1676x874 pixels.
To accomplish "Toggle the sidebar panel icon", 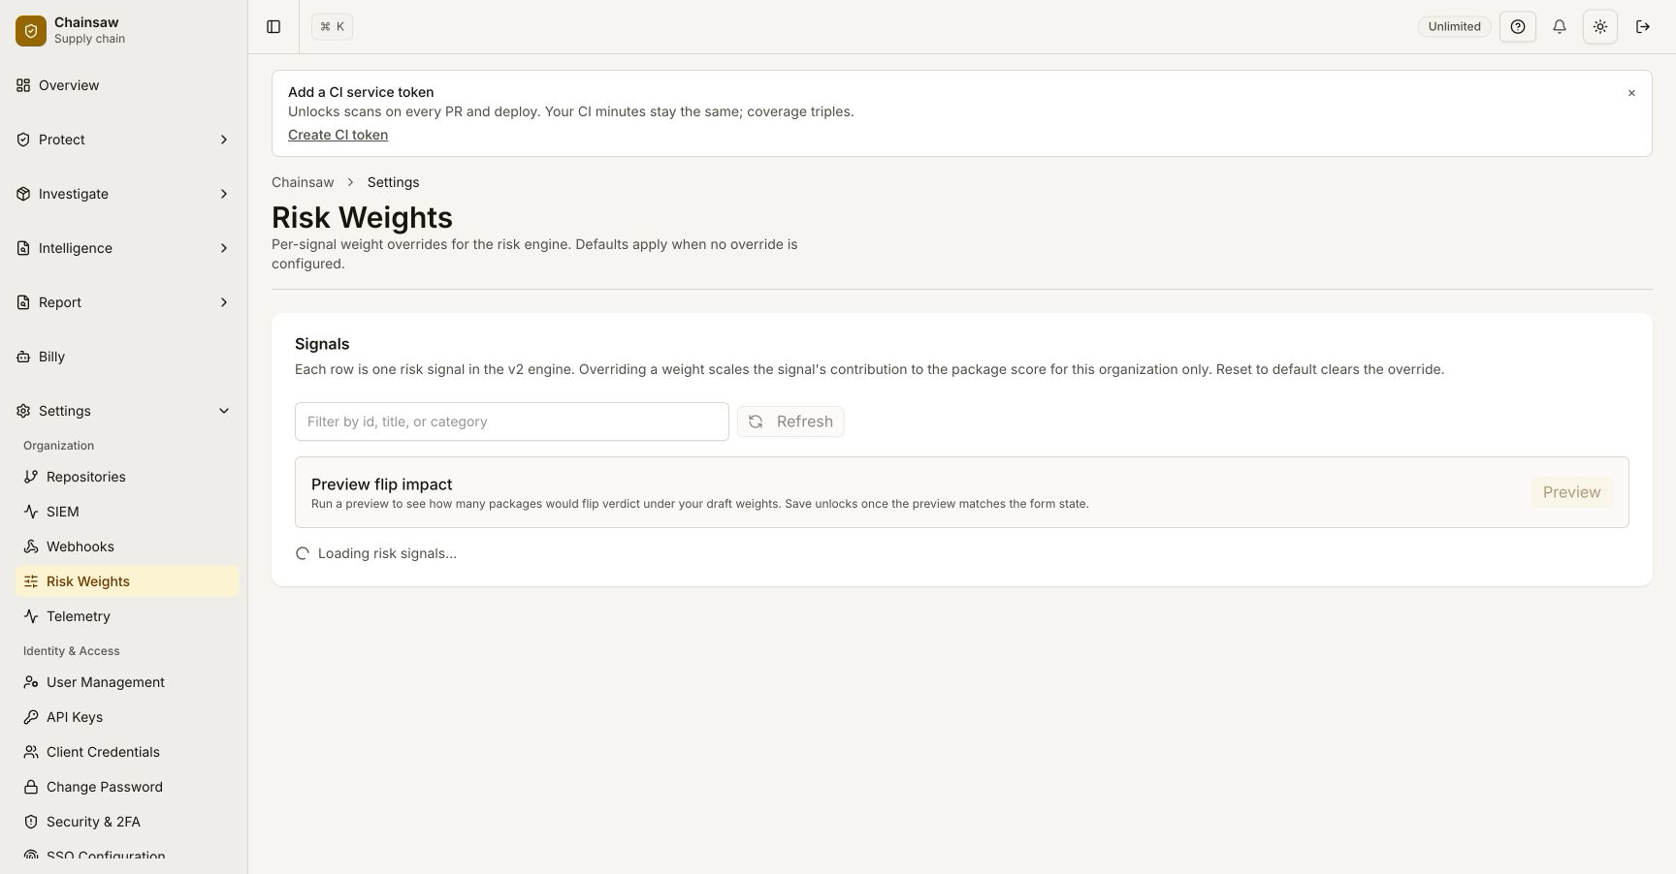I will 274,27.
